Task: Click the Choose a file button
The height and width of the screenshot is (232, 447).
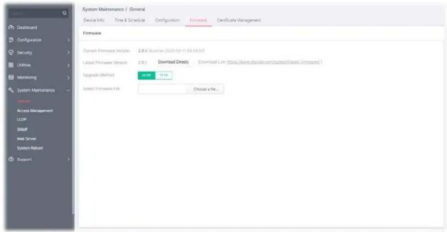Action: [205, 89]
